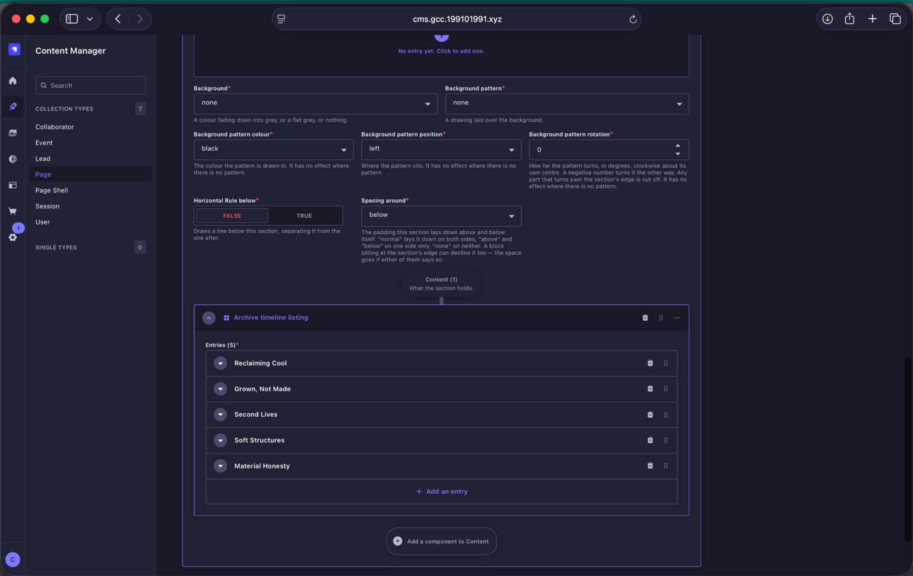Open Collaborator collection type
The height and width of the screenshot is (576, 913).
(x=54, y=127)
